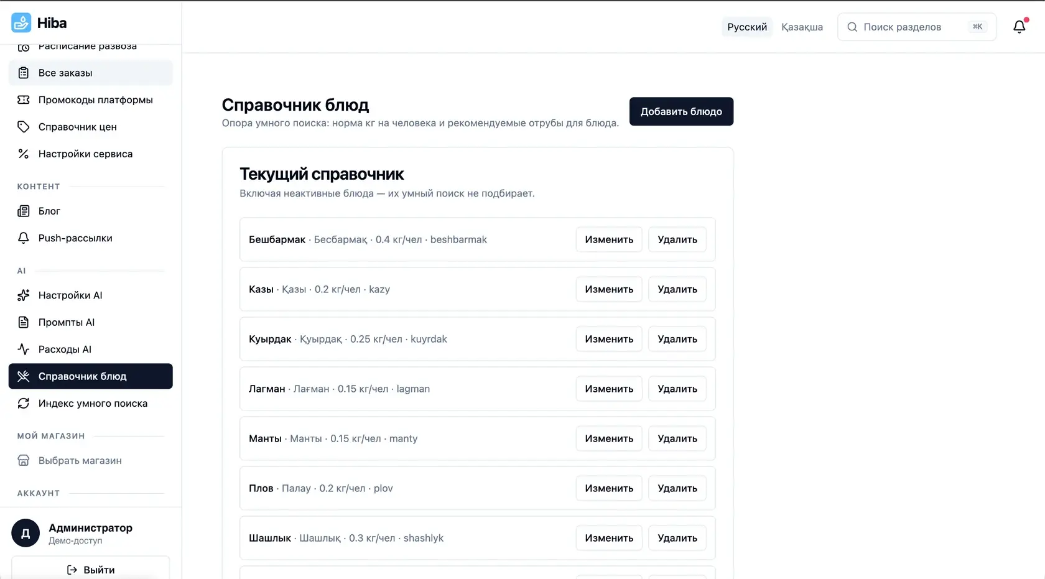Click the Справочник цен tag icon
Screen dimensions: 1045x579
tap(24, 127)
